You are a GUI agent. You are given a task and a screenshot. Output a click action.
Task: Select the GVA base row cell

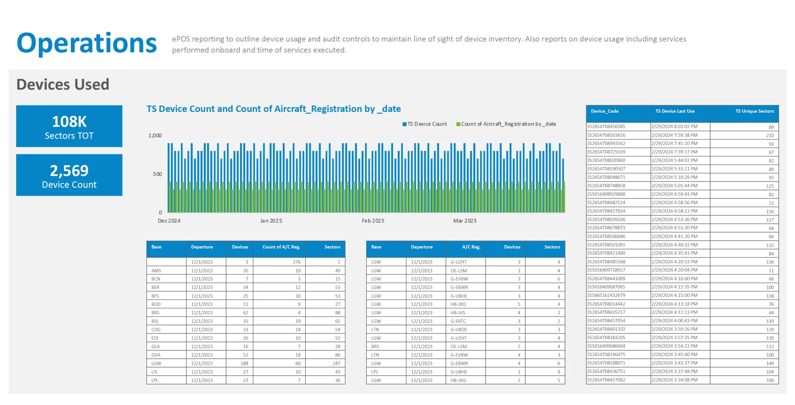point(156,355)
